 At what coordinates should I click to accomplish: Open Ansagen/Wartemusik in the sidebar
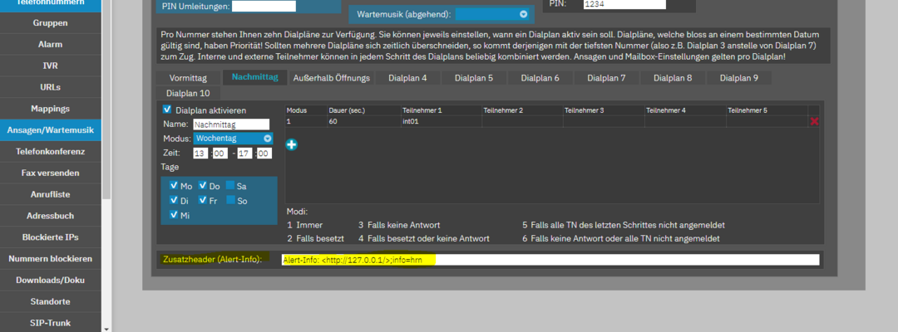click(51, 130)
